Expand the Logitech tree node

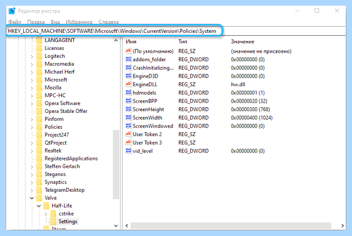coord(32,57)
